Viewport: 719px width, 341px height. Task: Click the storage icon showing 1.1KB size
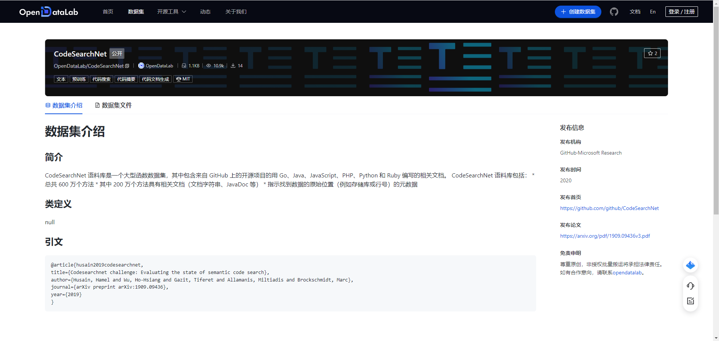pyautogui.click(x=183, y=66)
